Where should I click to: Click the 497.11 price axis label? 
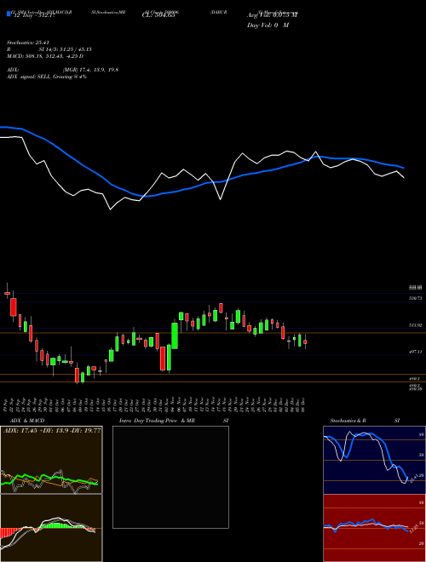point(416,353)
